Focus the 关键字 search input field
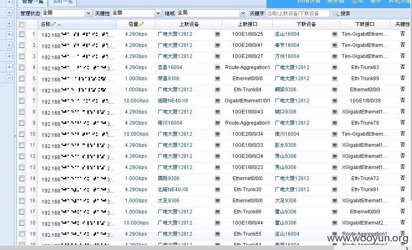The image size is (412, 250). pos(298,14)
